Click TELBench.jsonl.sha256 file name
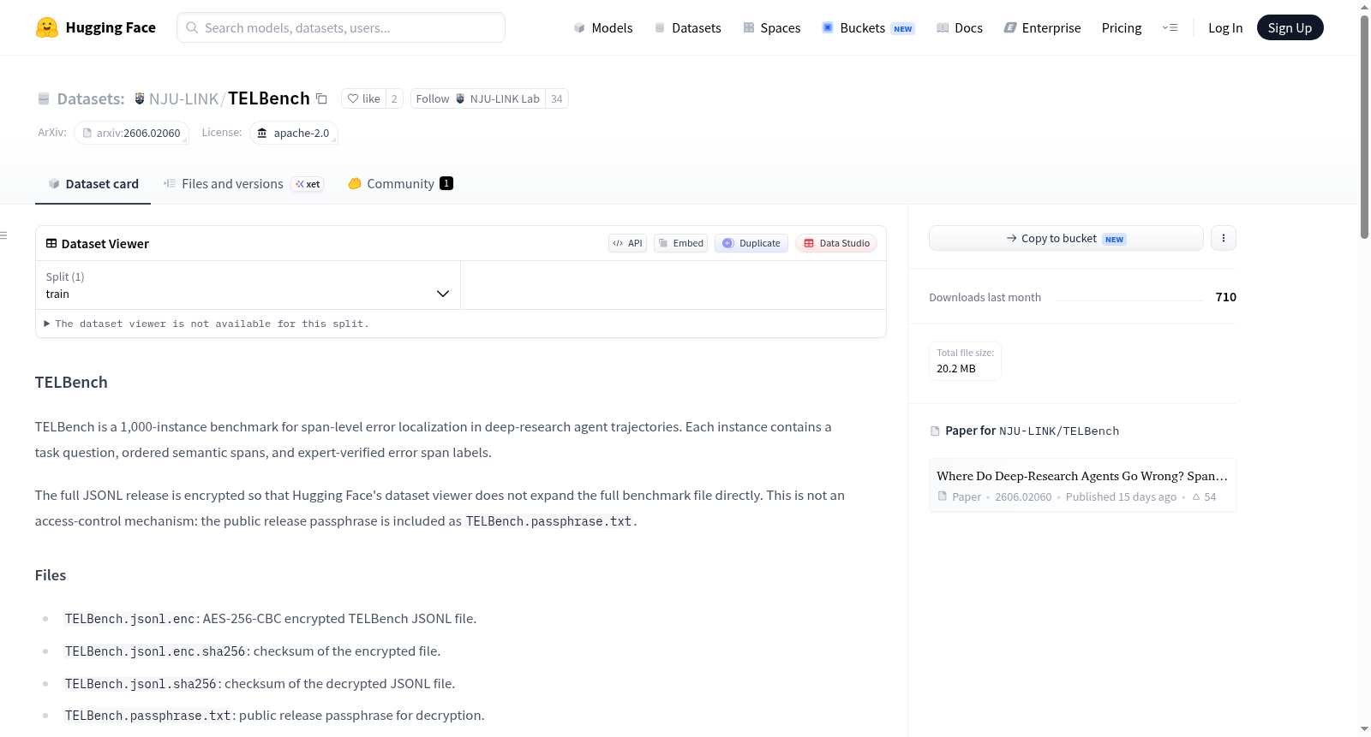 point(141,684)
